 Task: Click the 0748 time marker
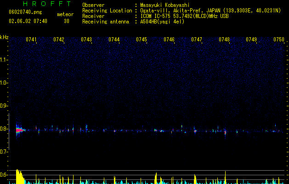224,40
